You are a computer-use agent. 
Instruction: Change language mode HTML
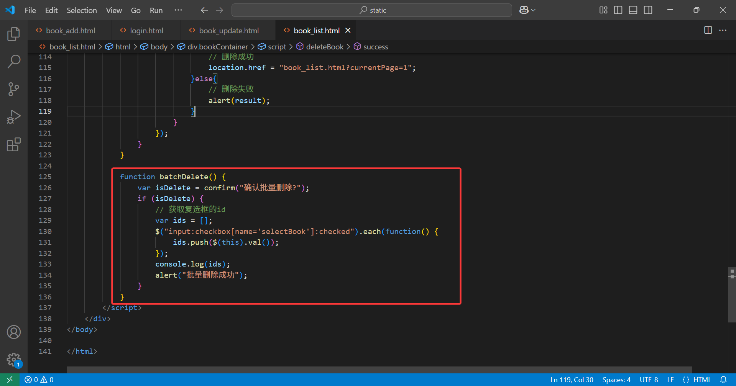click(x=702, y=379)
